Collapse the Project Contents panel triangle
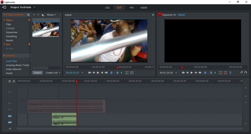 tap(4, 15)
